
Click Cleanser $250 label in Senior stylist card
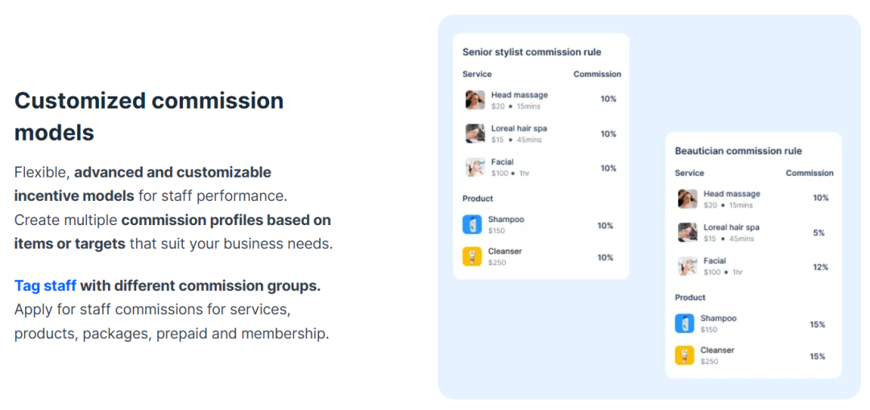coord(504,256)
